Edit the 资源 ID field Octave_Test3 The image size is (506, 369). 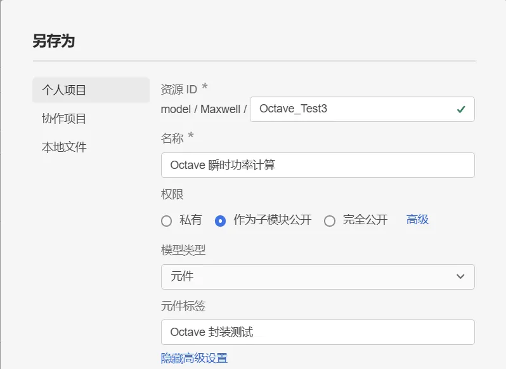click(x=362, y=109)
